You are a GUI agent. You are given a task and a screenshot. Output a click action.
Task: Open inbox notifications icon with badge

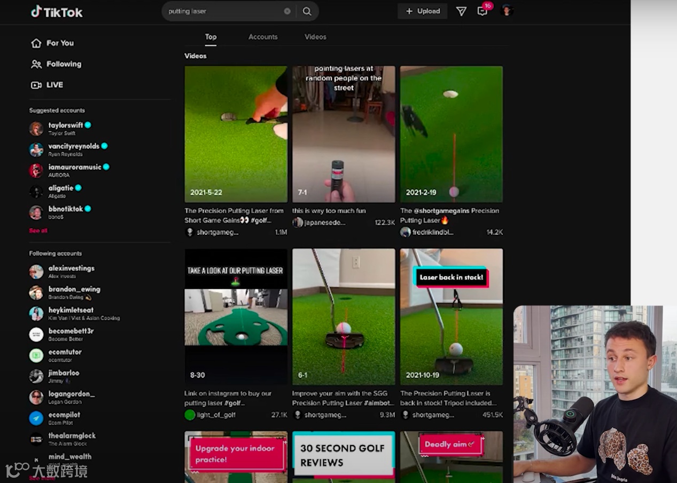483,11
